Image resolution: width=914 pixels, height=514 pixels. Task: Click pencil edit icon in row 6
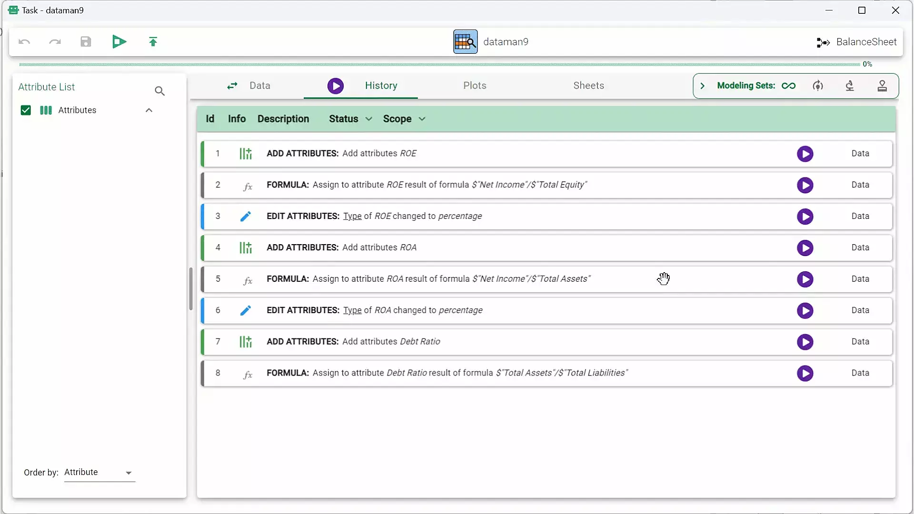(246, 311)
